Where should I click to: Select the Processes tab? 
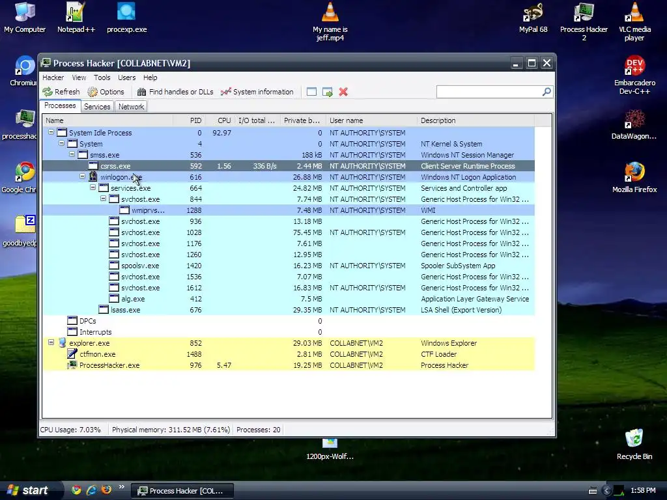pos(60,106)
